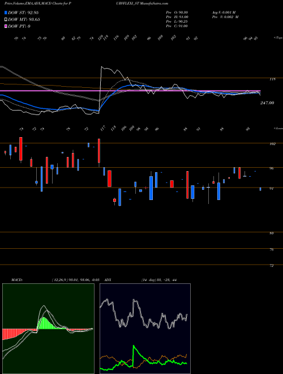Click the Prev V: 0.002 M value
The width and height of the screenshot is (283, 374).
pos(225,17)
